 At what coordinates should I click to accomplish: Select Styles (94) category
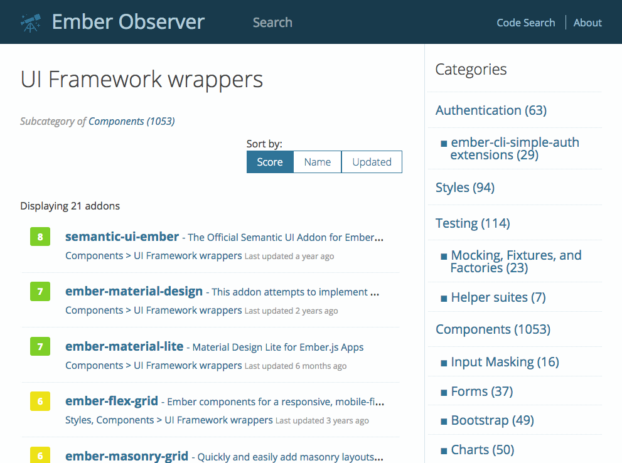pyautogui.click(x=465, y=187)
